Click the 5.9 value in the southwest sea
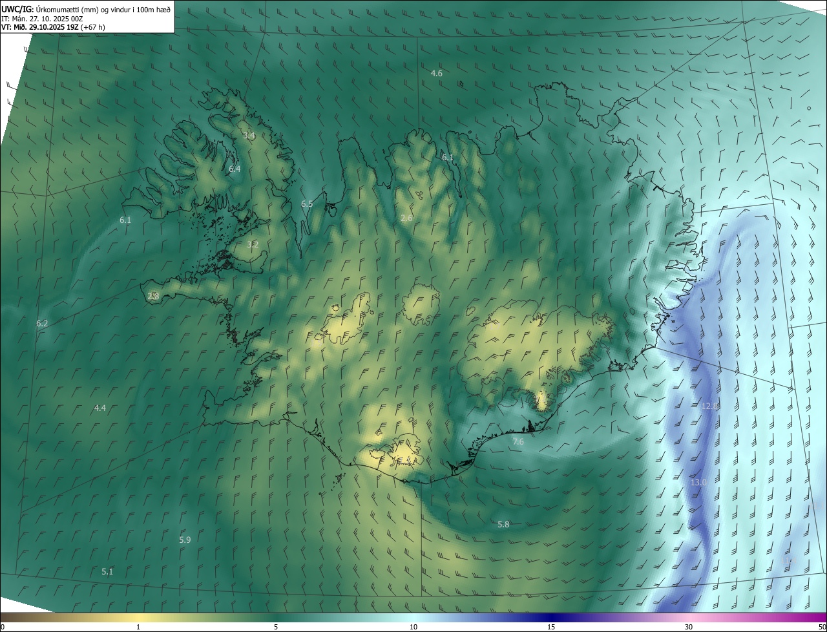The width and height of the screenshot is (827, 632). click(x=185, y=540)
